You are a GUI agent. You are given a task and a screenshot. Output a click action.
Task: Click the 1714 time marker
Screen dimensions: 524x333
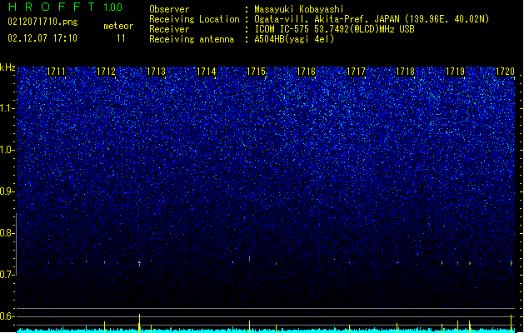(x=207, y=72)
